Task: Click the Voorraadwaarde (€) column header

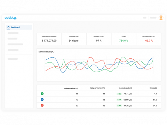Action: [x=126, y=88]
